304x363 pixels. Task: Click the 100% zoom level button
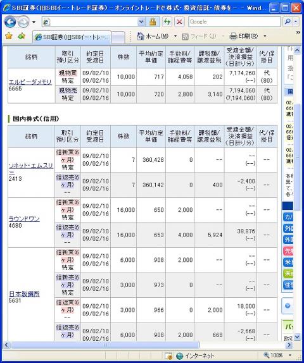pos(273,355)
